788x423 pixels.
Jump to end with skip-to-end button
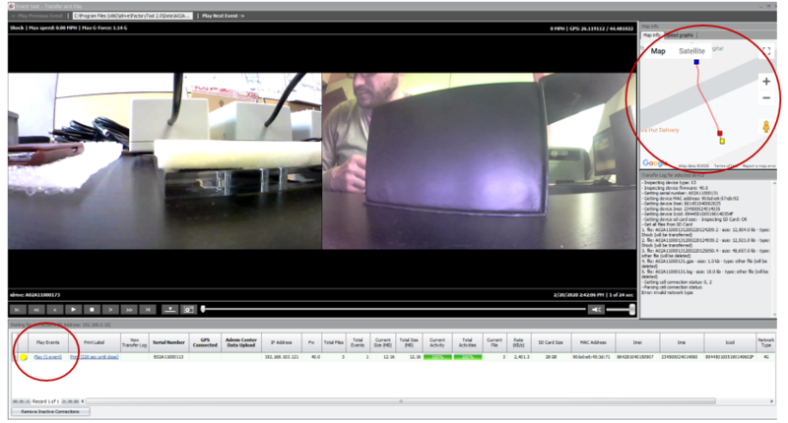click(x=148, y=310)
